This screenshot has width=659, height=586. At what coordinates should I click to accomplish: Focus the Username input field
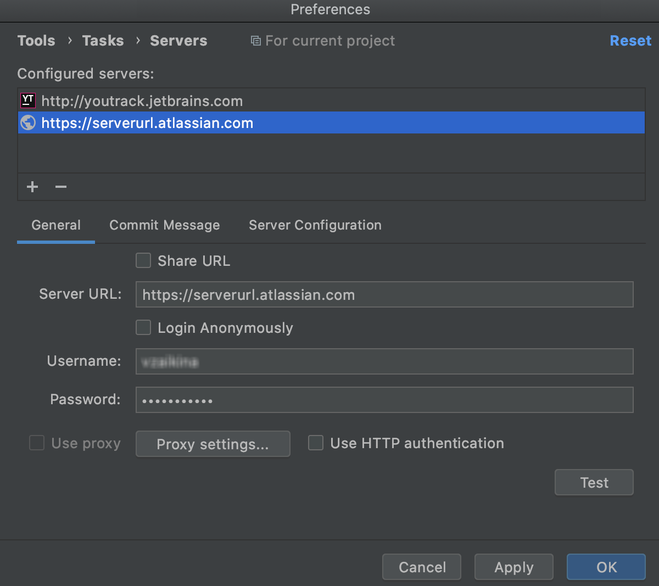pos(384,361)
